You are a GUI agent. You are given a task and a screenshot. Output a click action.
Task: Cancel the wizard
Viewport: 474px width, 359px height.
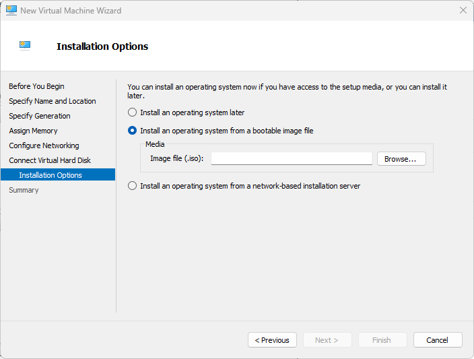[x=438, y=340]
